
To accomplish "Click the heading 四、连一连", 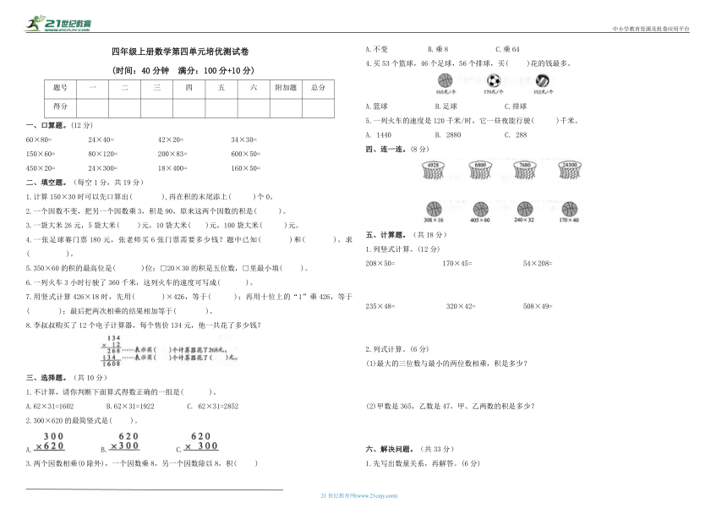I will click(x=397, y=150).
